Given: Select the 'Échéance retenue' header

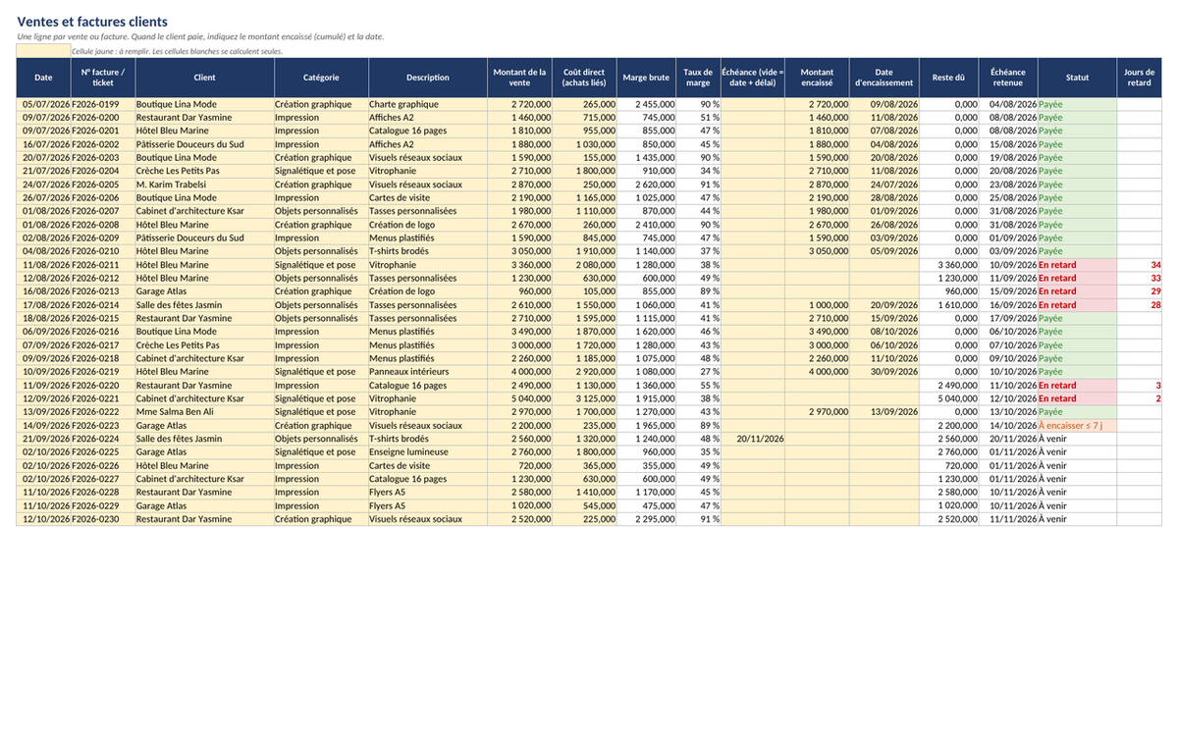Looking at the screenshot, I should [x=1008, y=78].
